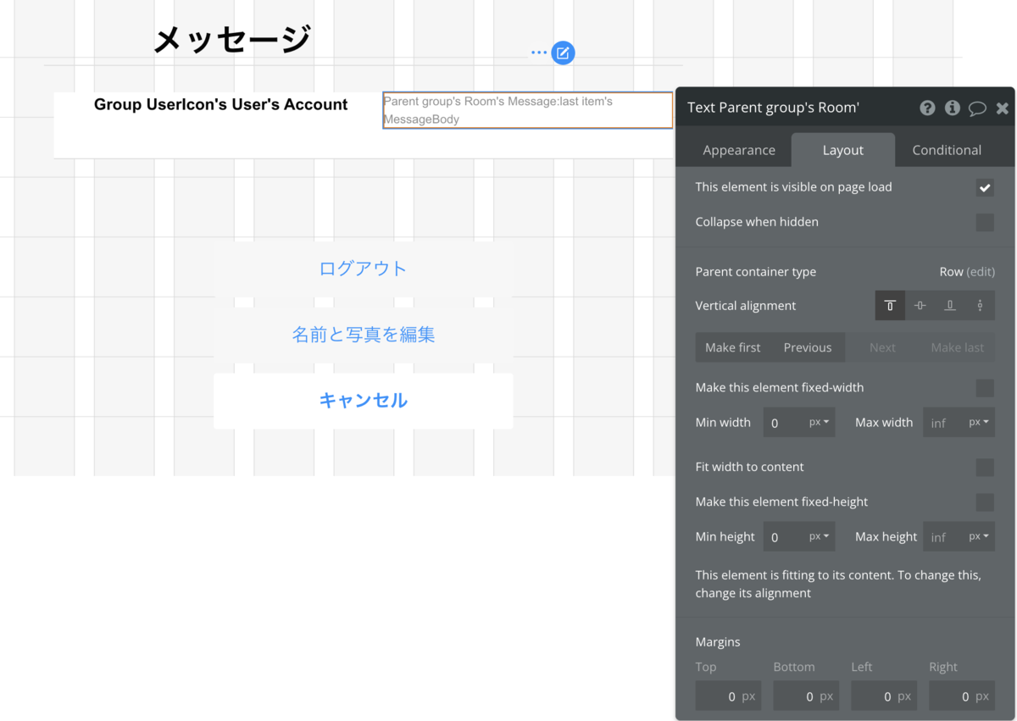
Task: Open the info icon in property panel
Action: click(x=953, y=108)
